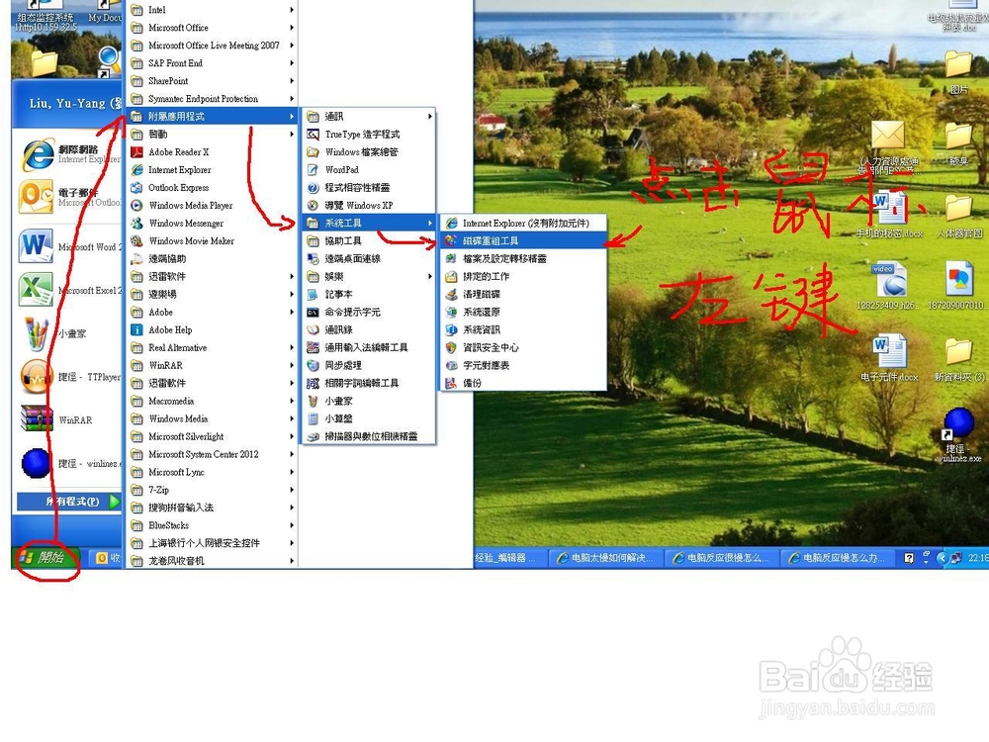Click the WordPad icon

point(313,170)
